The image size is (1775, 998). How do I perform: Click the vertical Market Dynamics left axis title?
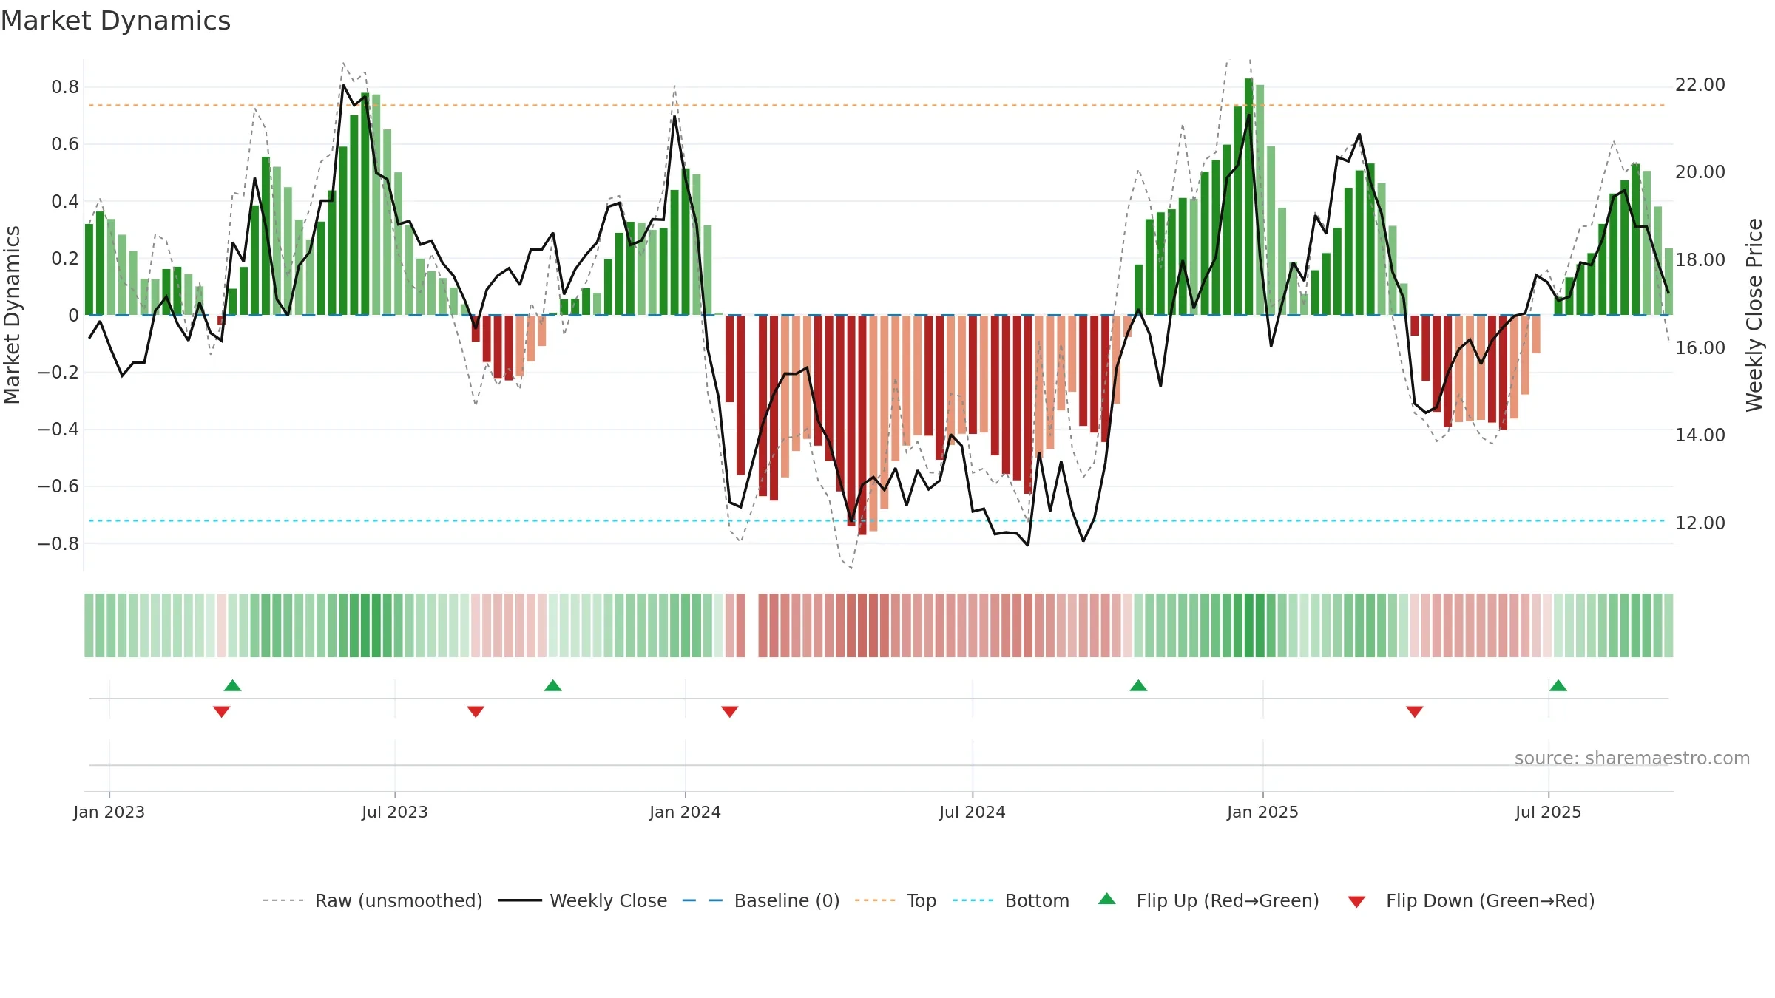coord(12,315)
